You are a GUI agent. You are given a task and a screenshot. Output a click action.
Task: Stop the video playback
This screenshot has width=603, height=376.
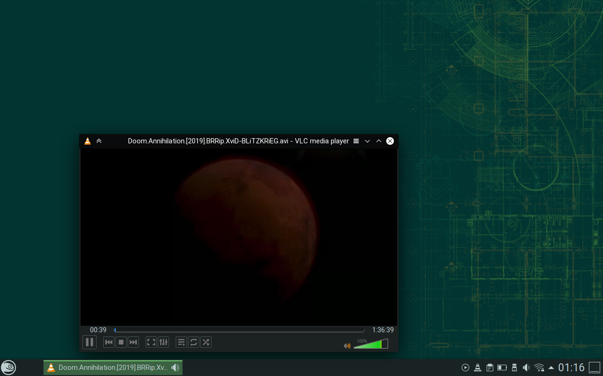coord(121,342)
